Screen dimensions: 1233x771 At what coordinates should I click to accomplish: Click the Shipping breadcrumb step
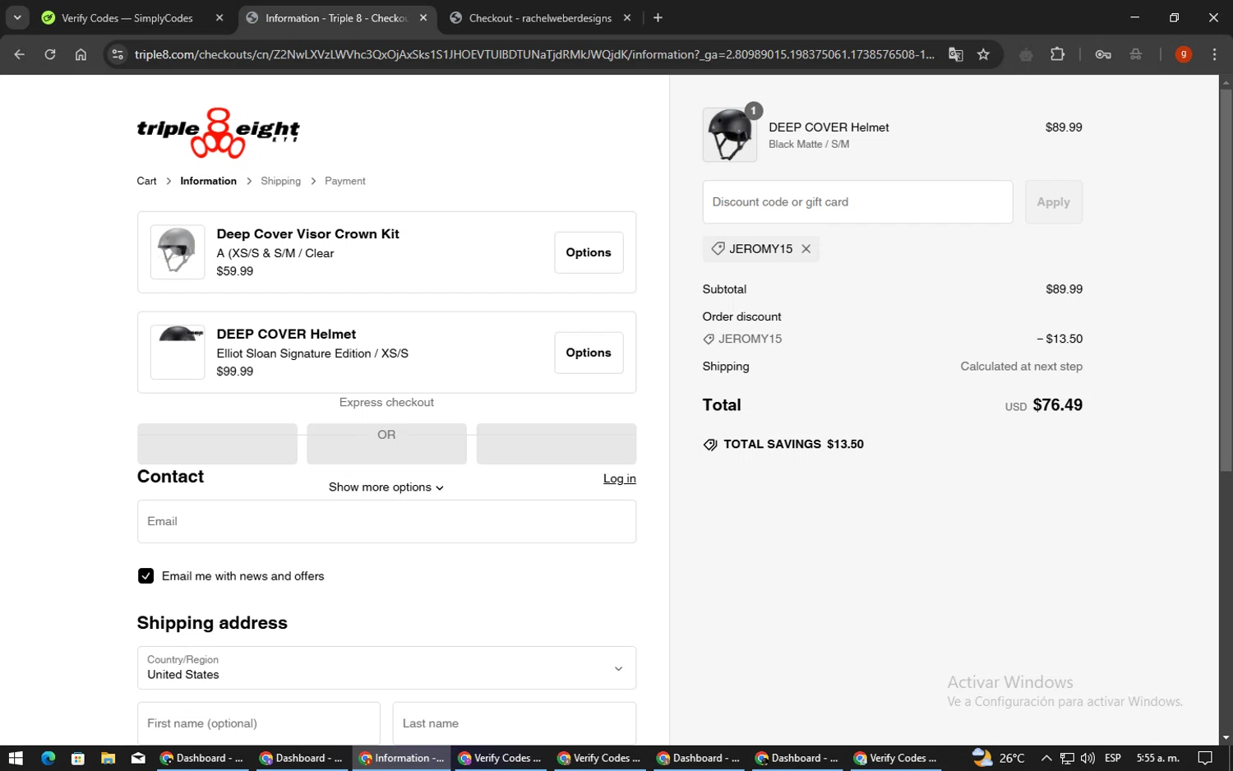point(280,181)
